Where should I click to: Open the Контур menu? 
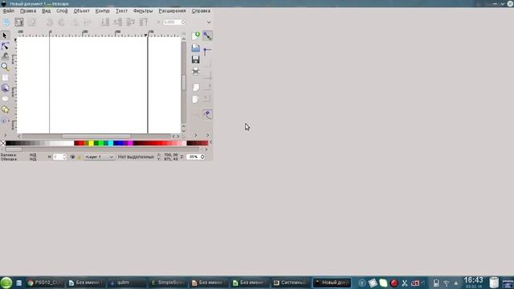(103, 10)
